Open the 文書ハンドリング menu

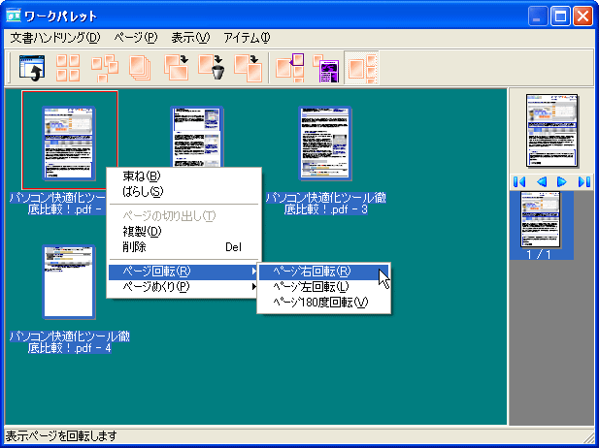pos(55,38)
